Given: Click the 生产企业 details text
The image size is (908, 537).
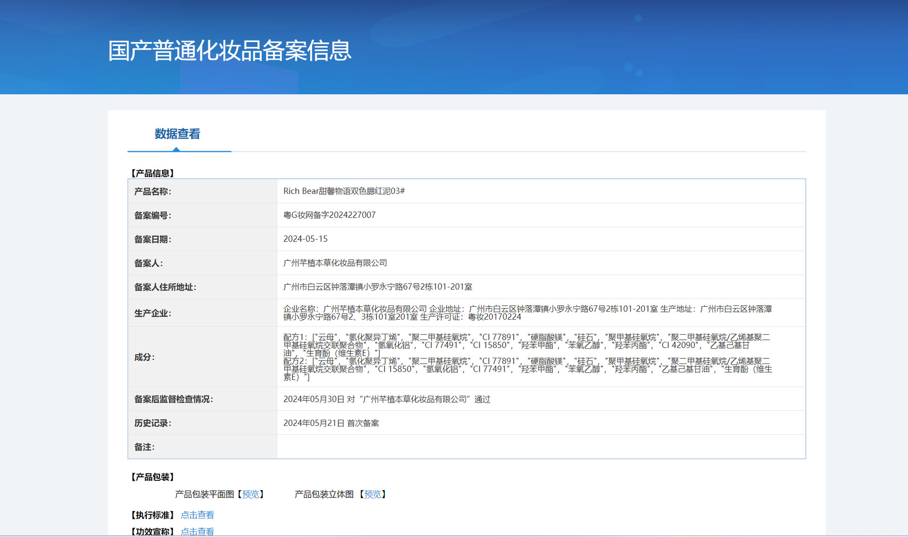Looking at the screenshot, I should pyautogui.click(x=527, y=312).
